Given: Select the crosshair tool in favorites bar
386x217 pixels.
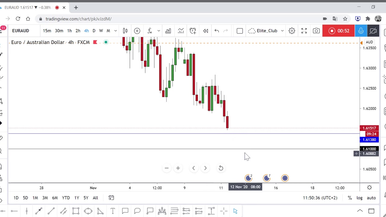Looking at the screenshot, I should tap(223, 211).
